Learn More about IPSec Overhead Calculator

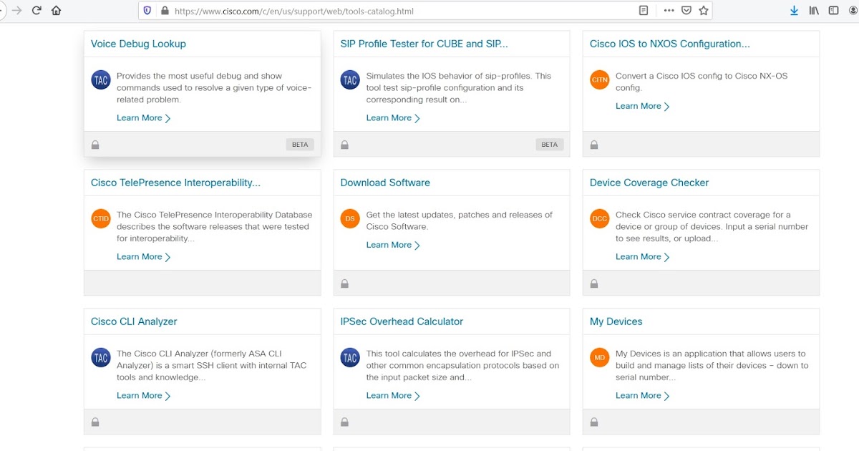[393, 396]
